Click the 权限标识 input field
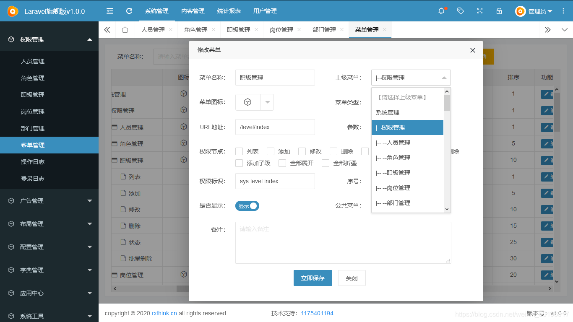This screenshot has width=573, height=322. point(275,181)
